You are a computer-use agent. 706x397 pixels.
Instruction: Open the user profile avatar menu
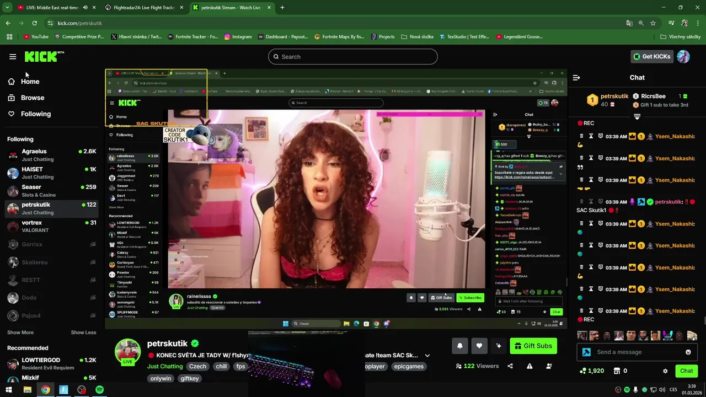click(683, 56)
